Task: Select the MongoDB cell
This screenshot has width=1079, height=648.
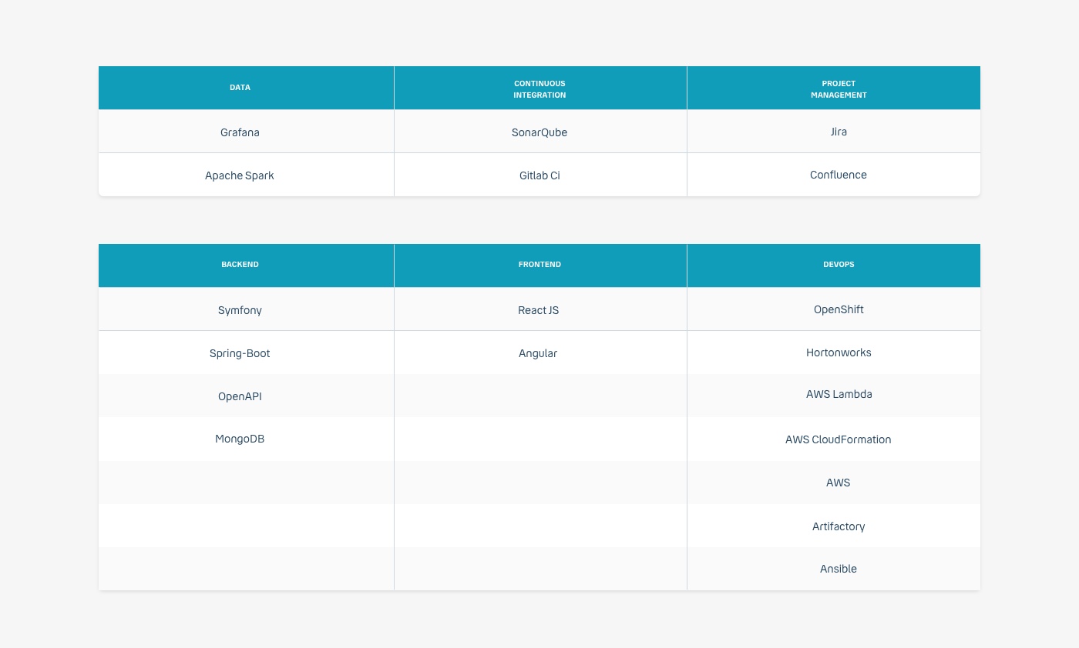Action: tap(246, 439)
